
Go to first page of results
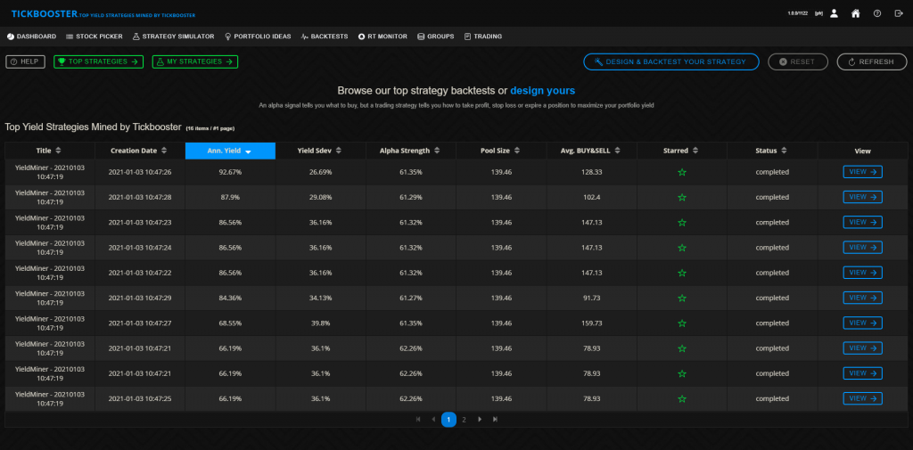coord(417,419)
